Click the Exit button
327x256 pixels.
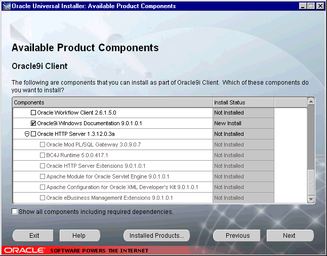tap(33, 236)
